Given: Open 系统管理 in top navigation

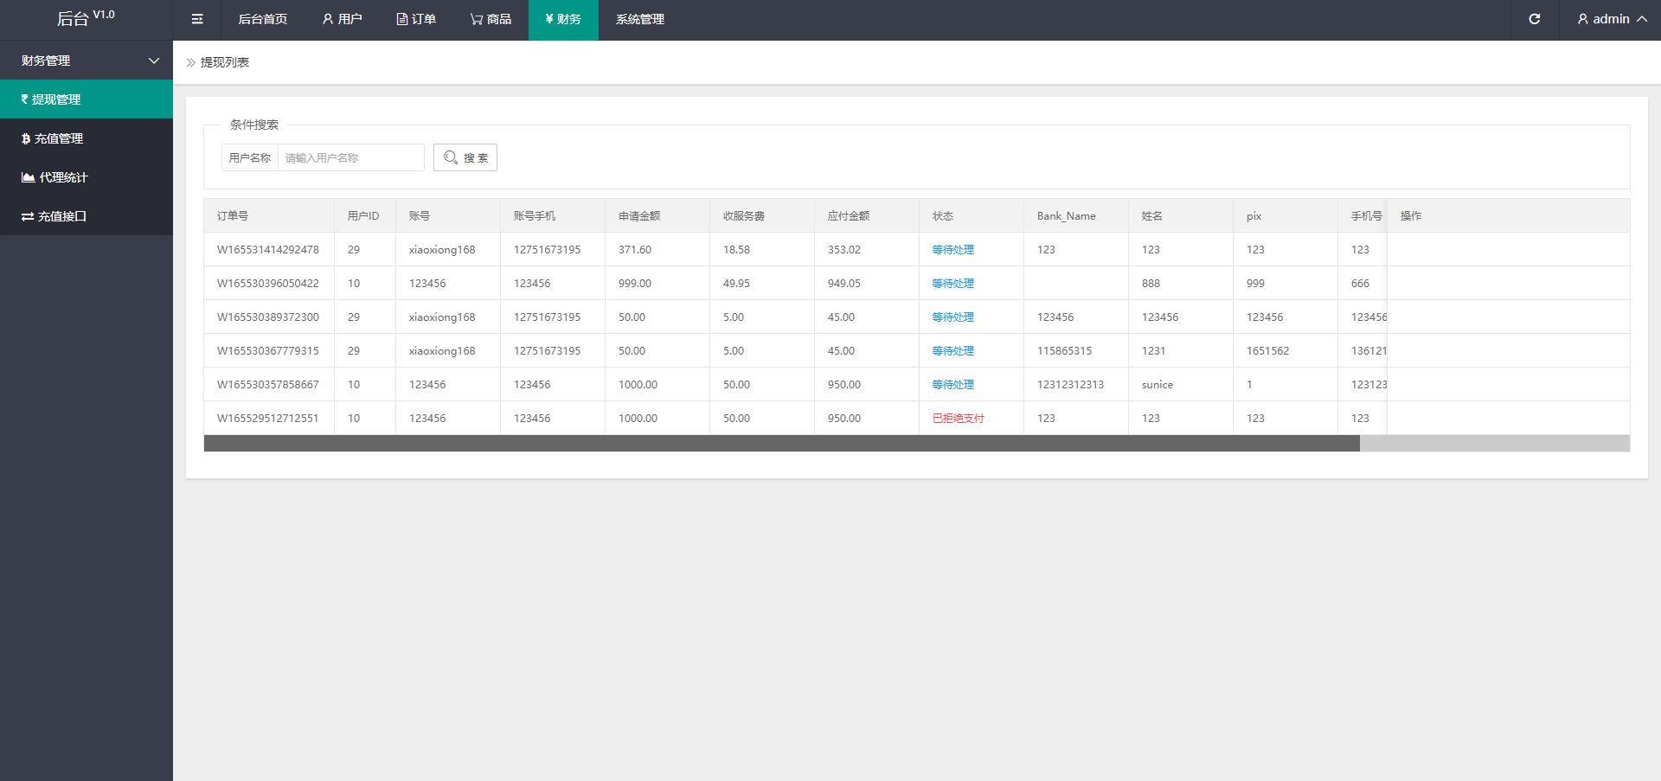Looking at the screenshot, I should click(639, 19).
